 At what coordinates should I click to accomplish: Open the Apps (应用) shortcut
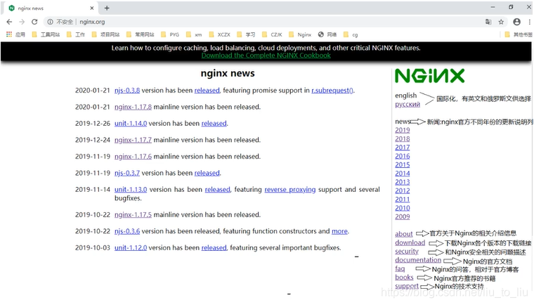(15, 34)
